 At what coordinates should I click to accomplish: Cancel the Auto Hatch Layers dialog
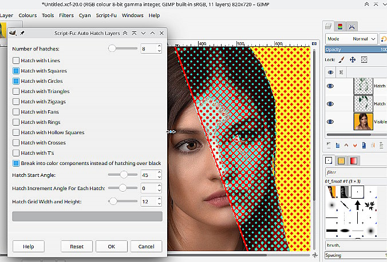(146, 246)
